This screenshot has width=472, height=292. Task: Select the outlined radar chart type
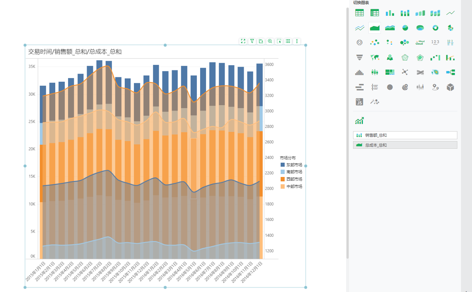tap(405, 58)
